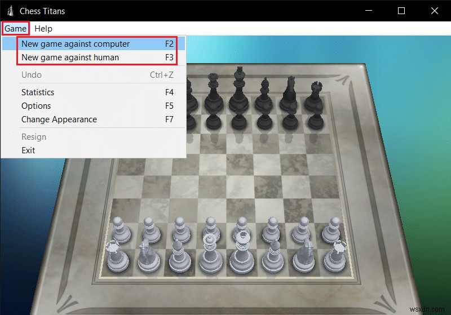This screenshot has width=451, height=315.
Task: Choose Change Appearance menu item
Action: coord(94,119)
